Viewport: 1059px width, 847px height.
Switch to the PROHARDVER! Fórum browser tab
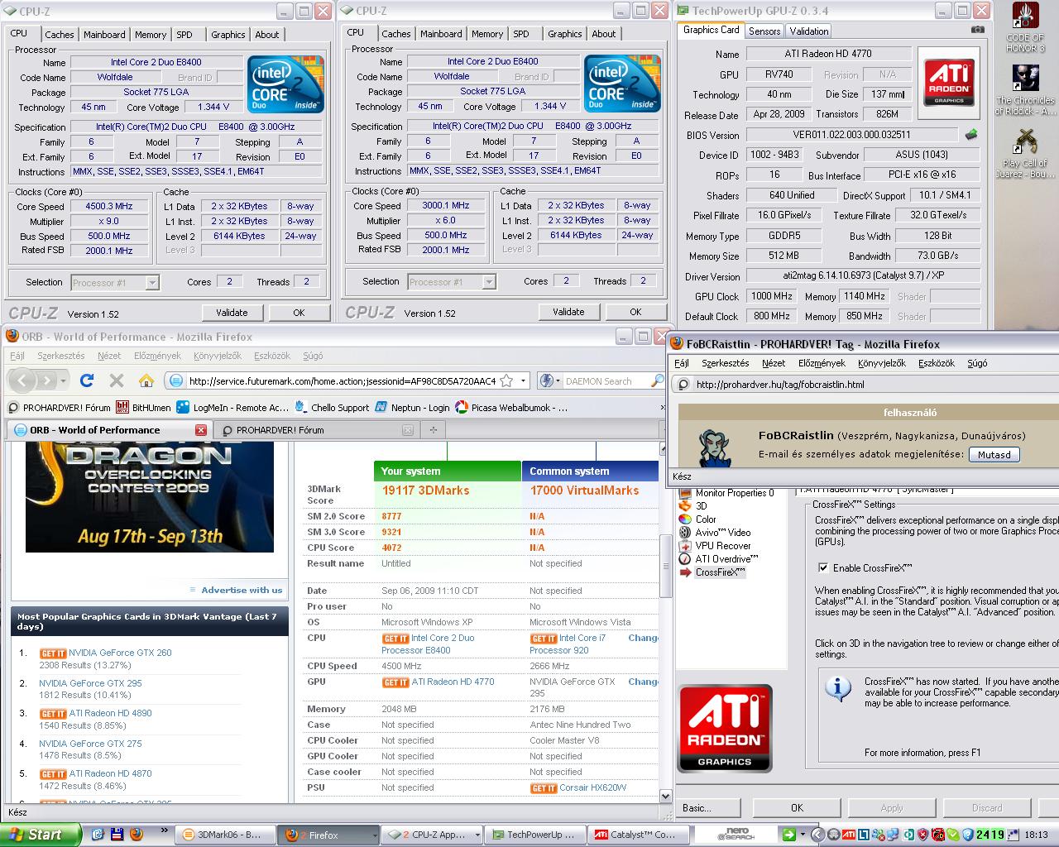(x=280, y=430)
